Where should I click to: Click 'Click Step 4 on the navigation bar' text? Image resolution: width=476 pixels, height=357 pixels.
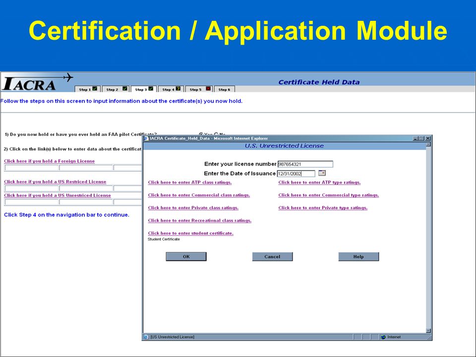(x=66, y=215)
